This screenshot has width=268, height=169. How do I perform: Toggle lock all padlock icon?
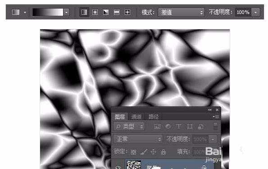[x=164, y=152]
